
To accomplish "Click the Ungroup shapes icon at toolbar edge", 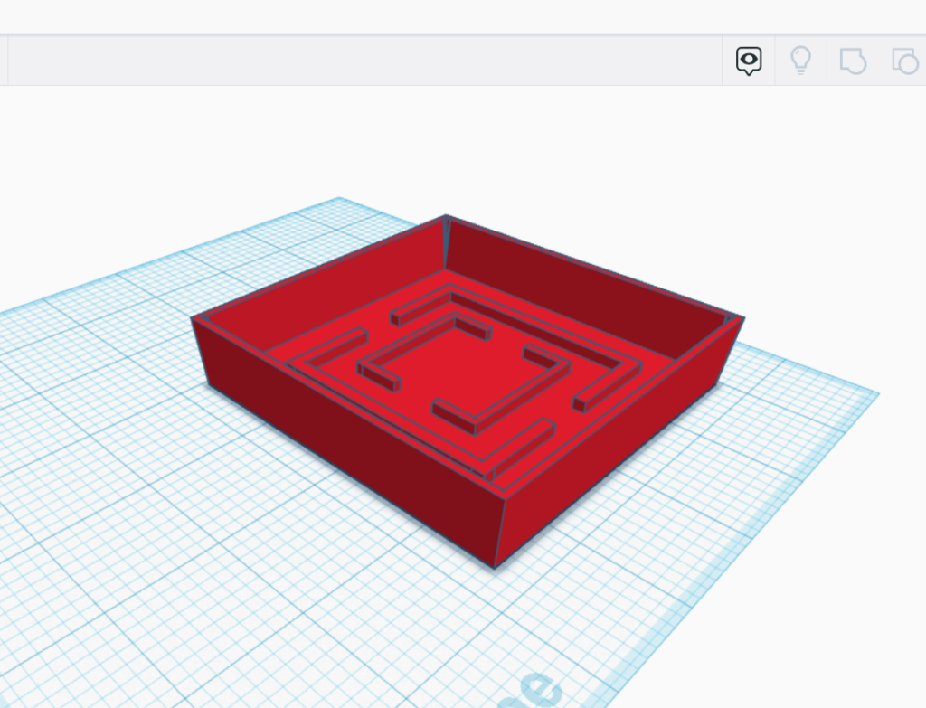I will 905,61.
